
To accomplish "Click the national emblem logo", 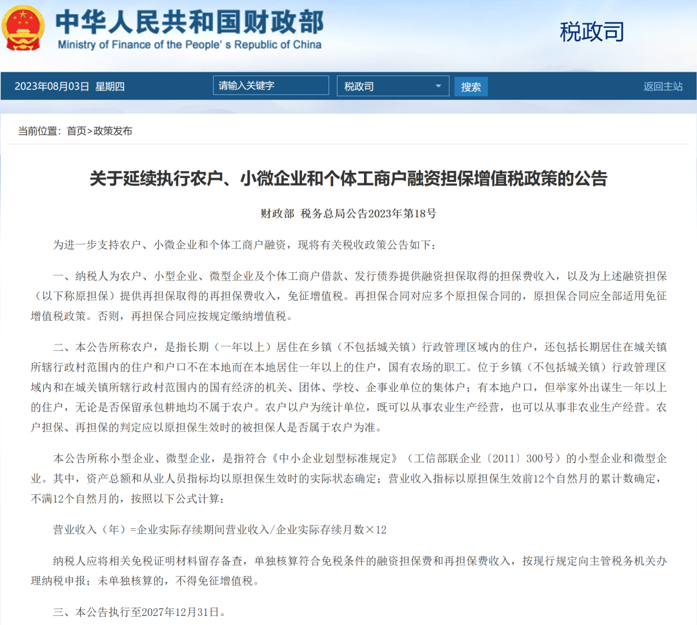I will 23,28.
